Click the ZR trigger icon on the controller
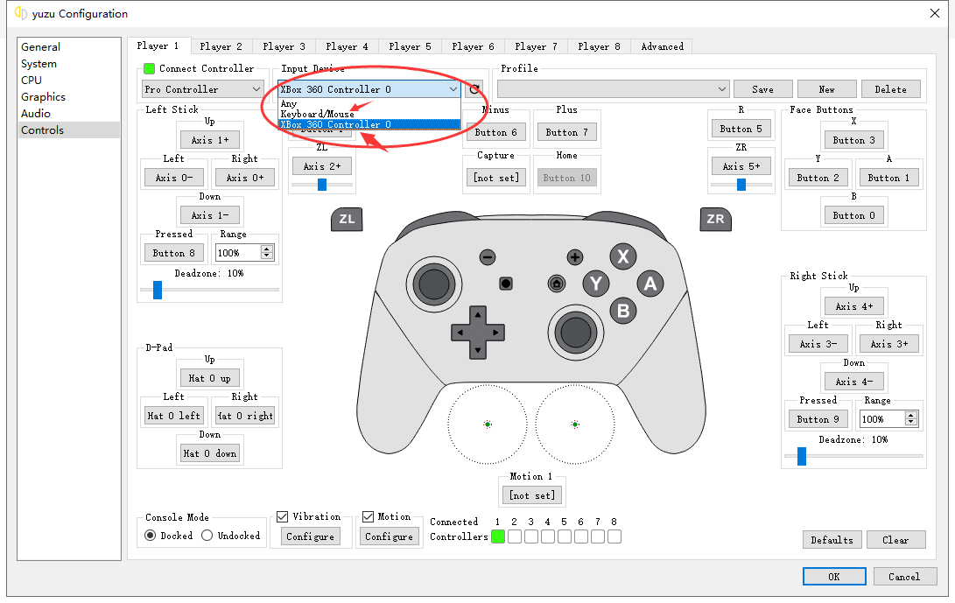This screenshot has width=955, height=603. [715, 219]
